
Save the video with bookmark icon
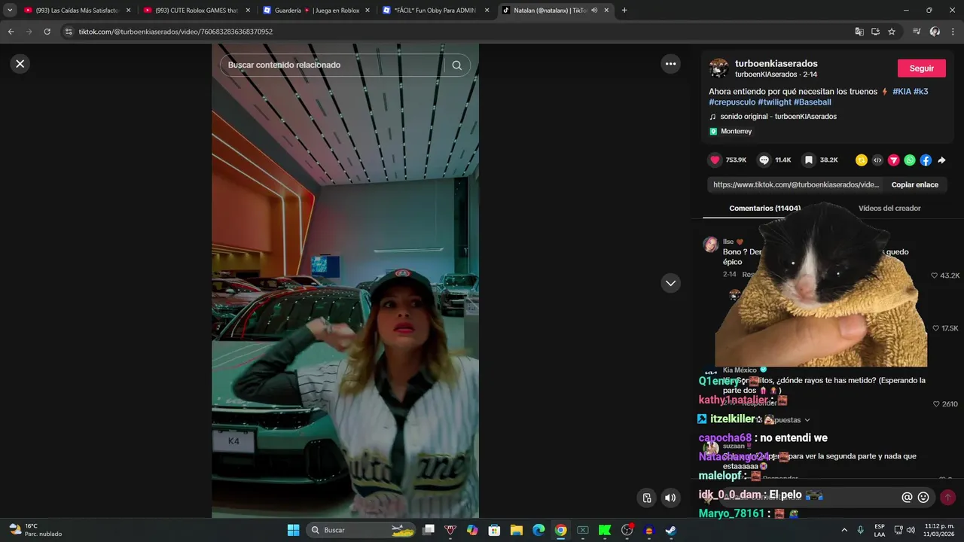[808, 160]
